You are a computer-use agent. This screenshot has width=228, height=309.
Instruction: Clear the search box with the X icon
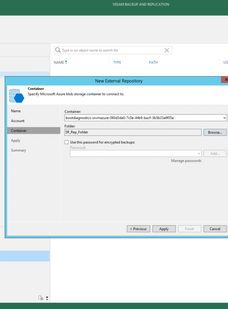coord(167,50)
